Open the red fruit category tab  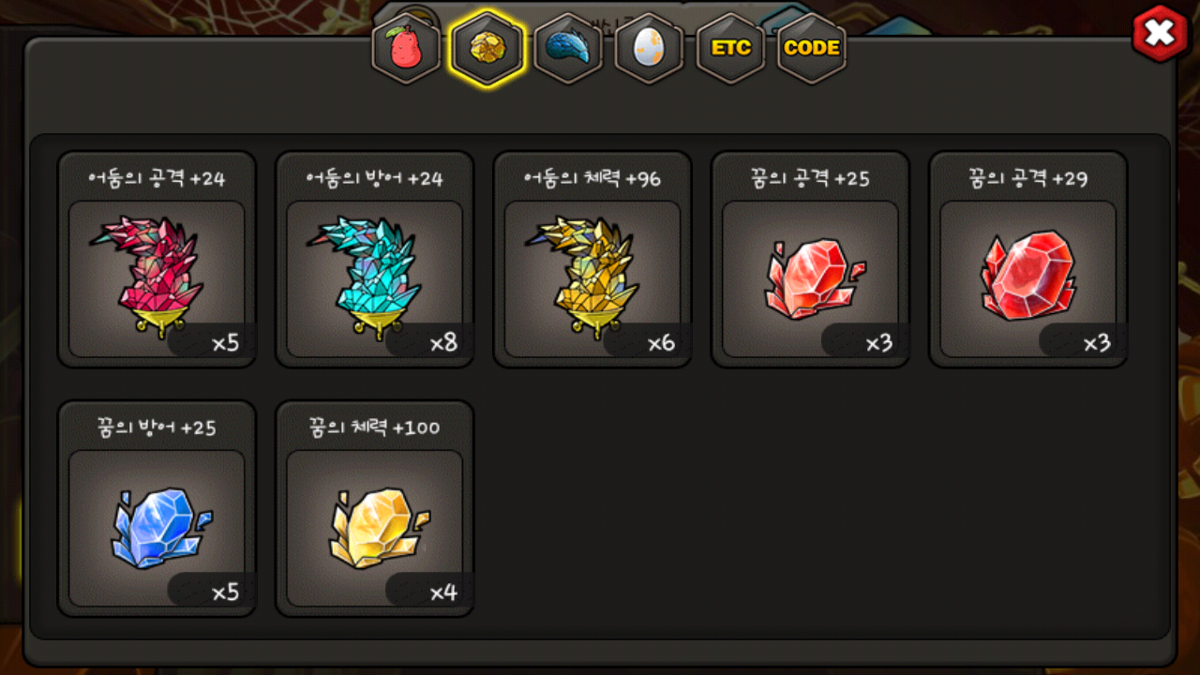pos(406,49)
